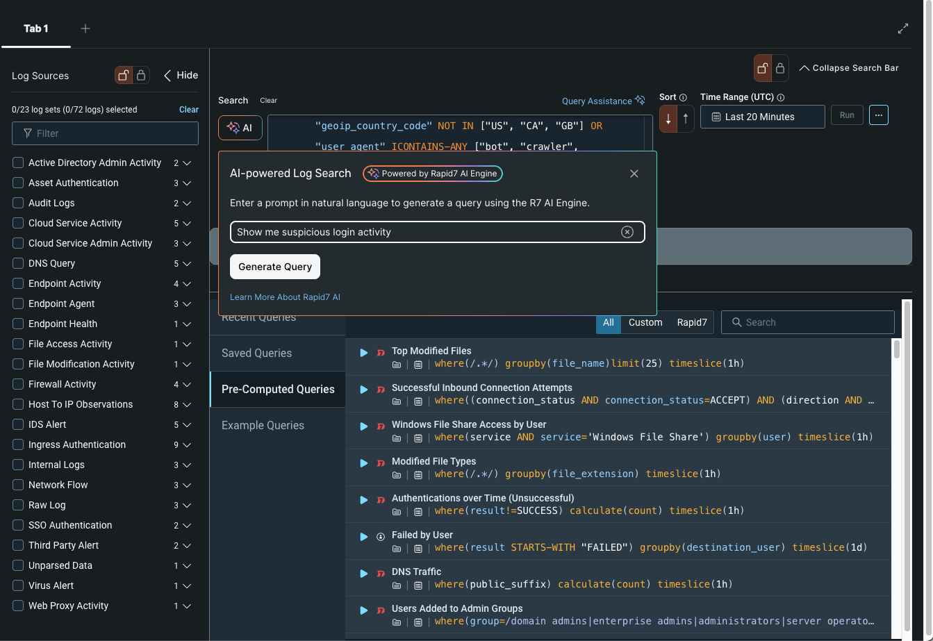Check Web Proxy Activity checkbox
The image size is (933, 641).
tap(18, 606)
